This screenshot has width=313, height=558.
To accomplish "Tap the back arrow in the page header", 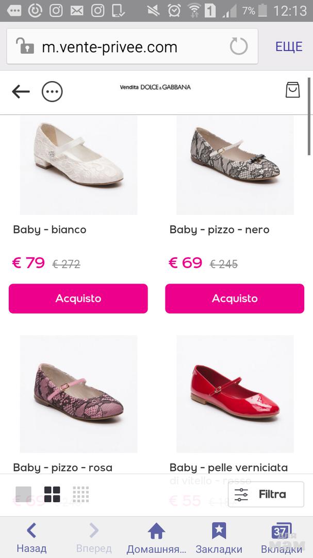I will 21,91.
